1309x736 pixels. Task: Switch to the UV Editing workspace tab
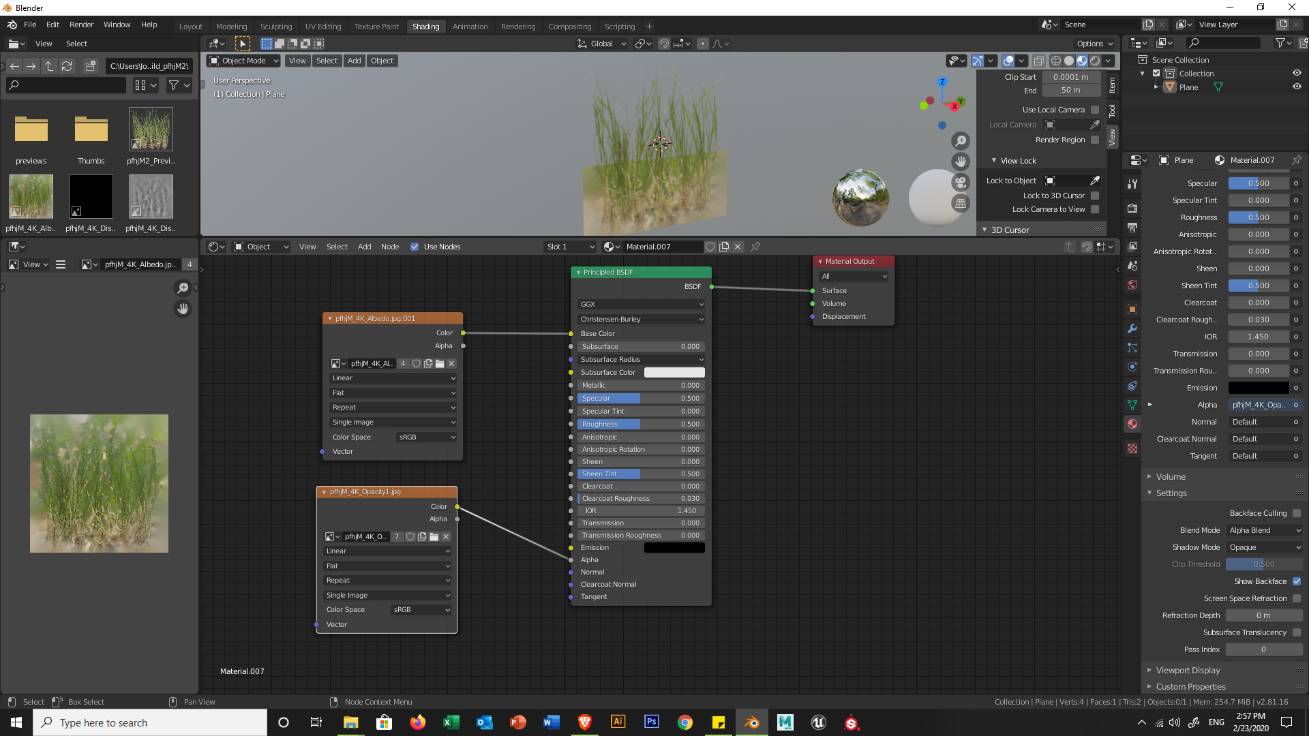[322, 27]
